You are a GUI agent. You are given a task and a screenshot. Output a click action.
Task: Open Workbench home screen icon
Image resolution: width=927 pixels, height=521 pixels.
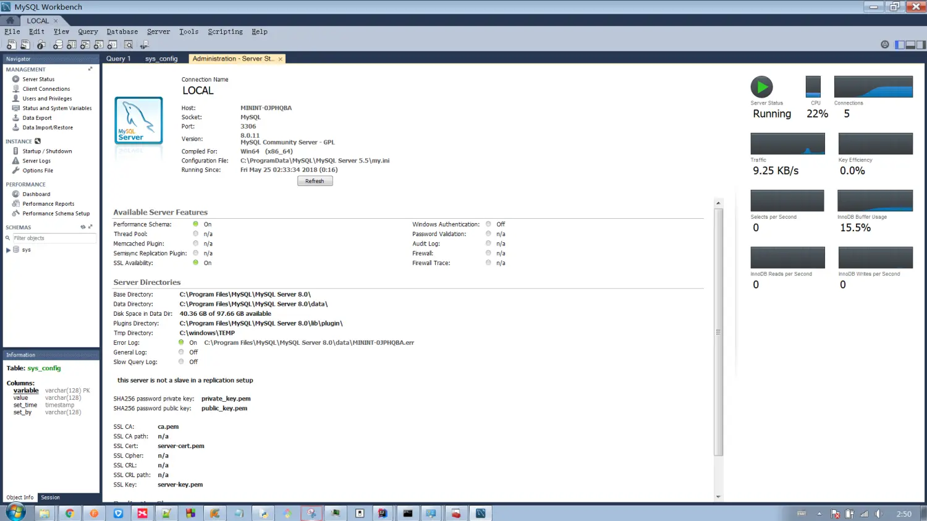point(10,20)
